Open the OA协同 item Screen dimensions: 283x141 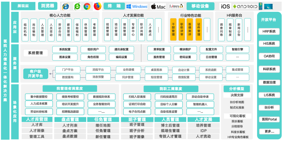(x=269, y=56)
